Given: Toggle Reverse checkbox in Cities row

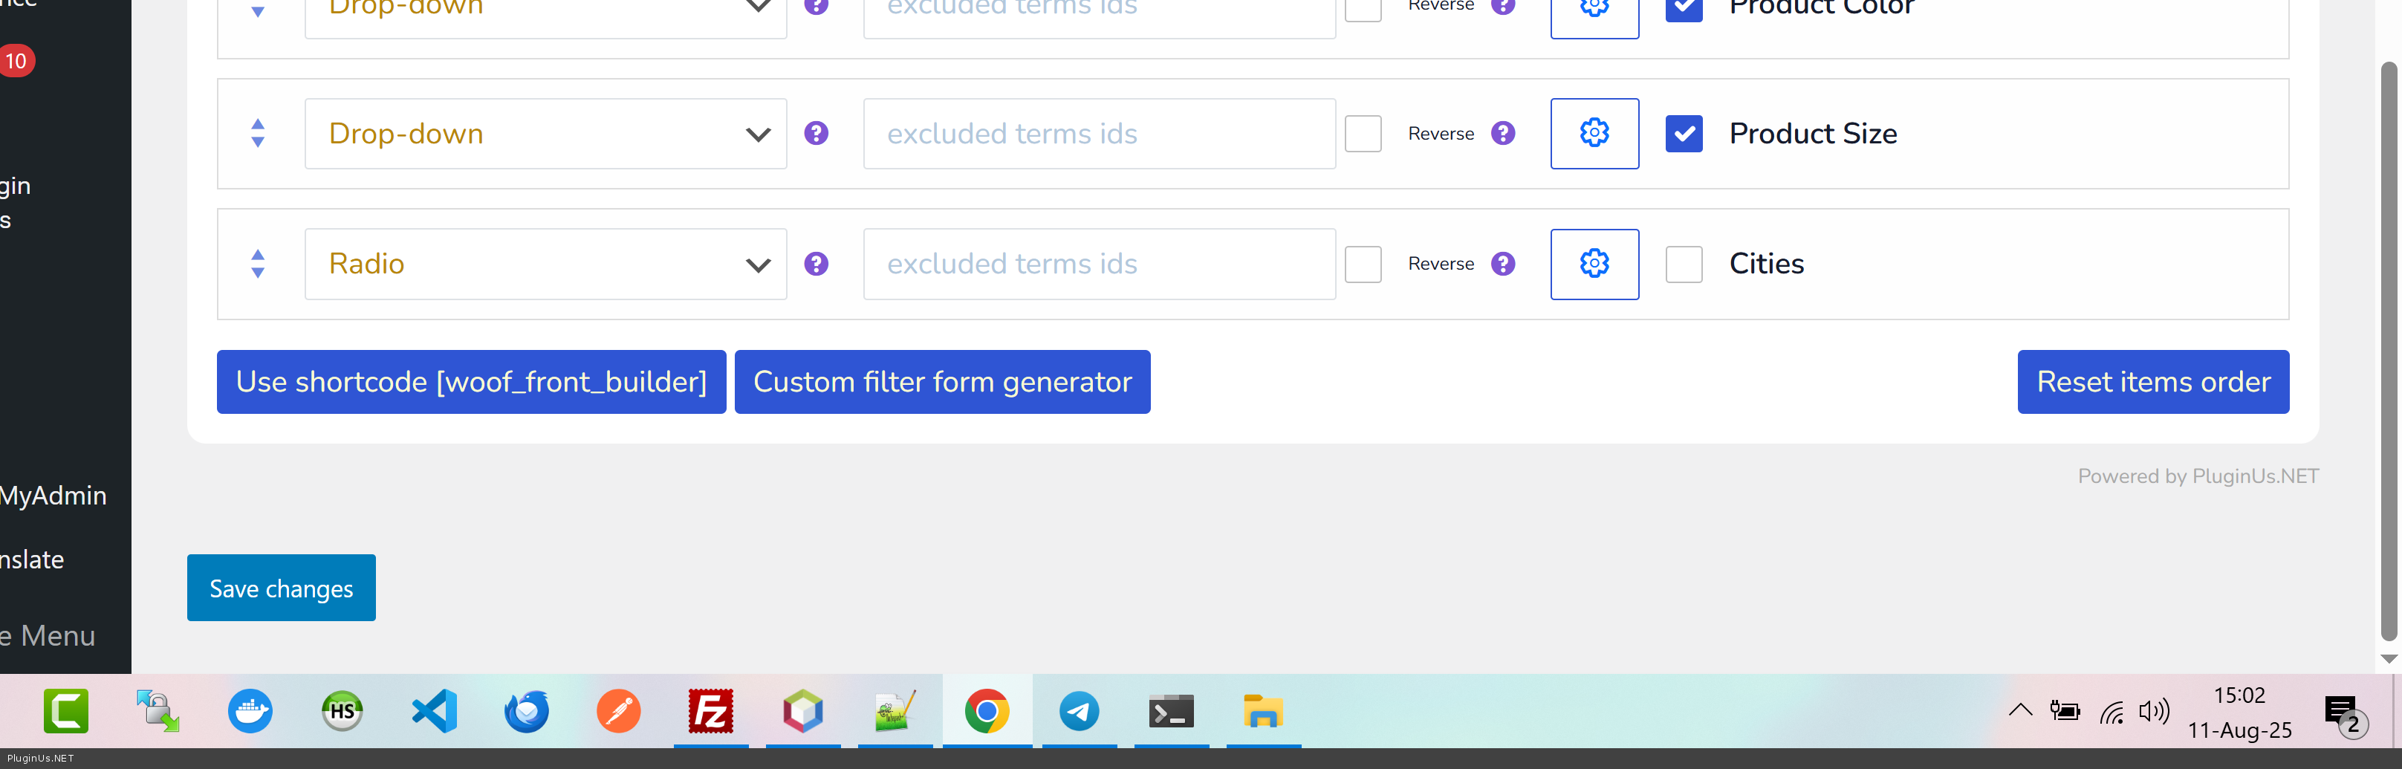Looking at the screenshot, I should click(1363, 264).
